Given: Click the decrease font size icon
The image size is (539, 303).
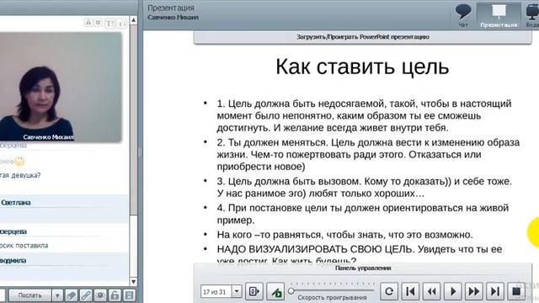Looking at the screenshot, I should (x=122, y=23).
